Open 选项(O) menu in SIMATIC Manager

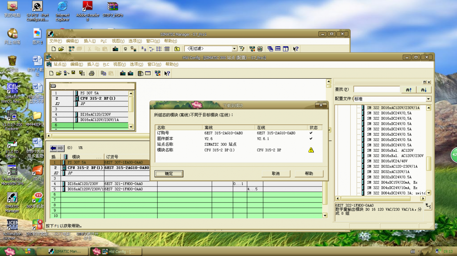[135, 41]
